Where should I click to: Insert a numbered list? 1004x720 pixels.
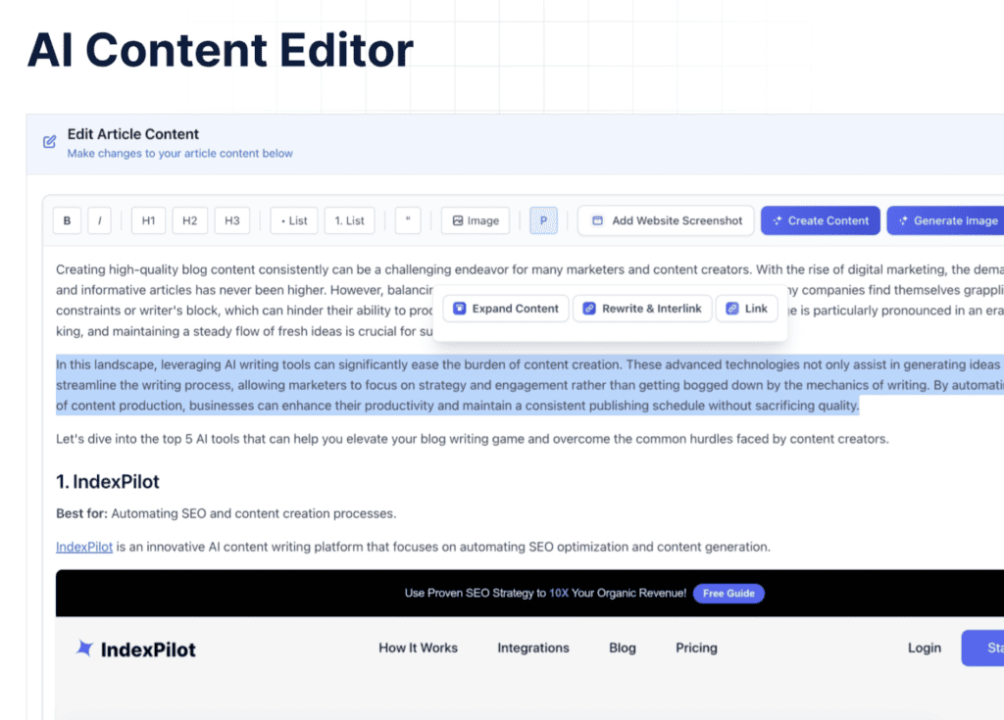[x=349, y=220]
